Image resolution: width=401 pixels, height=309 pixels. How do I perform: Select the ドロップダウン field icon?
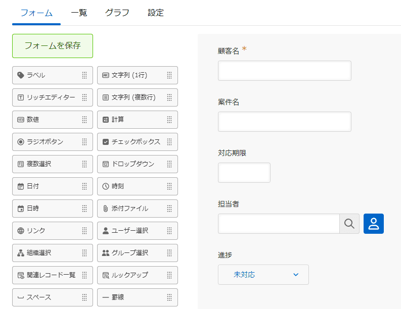(106, 164)
